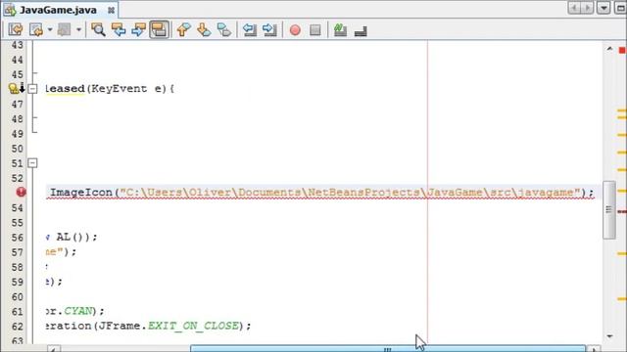627x352 pixels.
Task: Click line number 50 in the gutter
Action: [18, 149]
